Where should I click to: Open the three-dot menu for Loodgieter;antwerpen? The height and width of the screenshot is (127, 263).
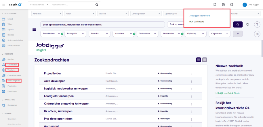click(x=191, y=97)
